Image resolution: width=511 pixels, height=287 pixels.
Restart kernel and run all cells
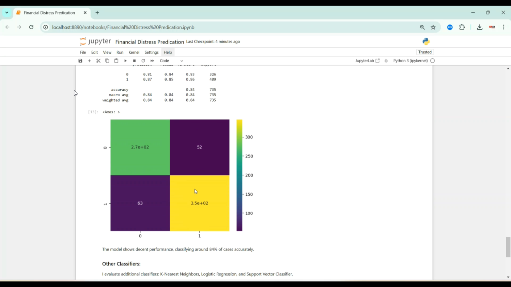pos(152,61)
